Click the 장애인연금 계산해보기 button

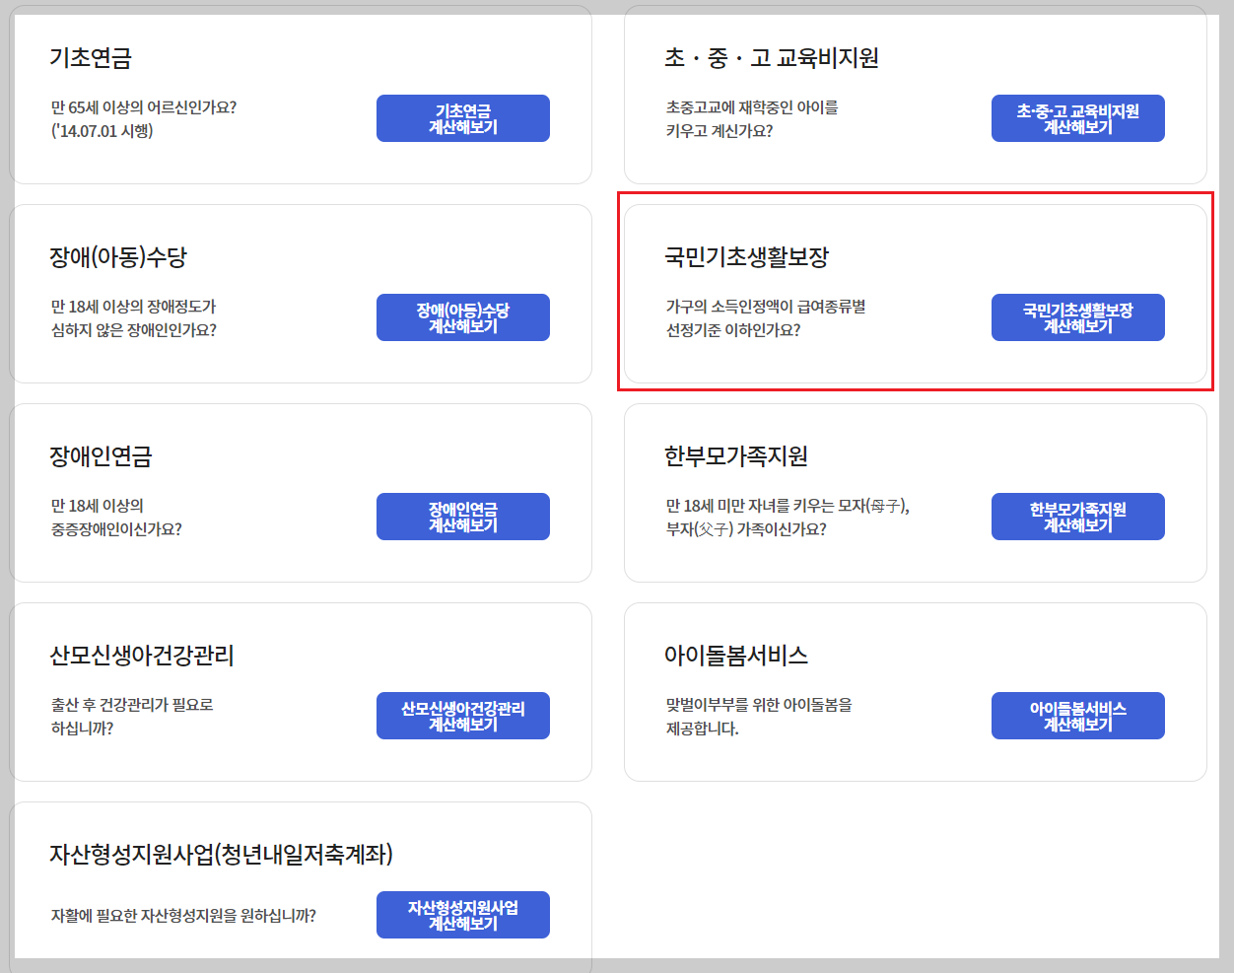462,516
